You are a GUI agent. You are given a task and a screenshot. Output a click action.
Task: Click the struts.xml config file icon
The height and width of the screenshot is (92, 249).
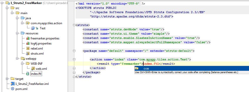tap(28, 54)
